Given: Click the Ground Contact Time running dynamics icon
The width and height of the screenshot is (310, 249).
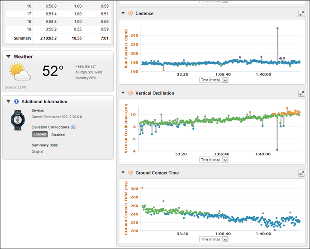Looking at the screenshot, I should pos(130,173).
